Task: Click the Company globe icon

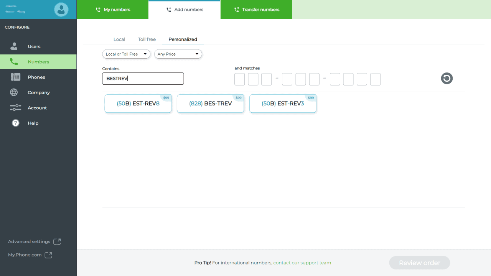Action: point(14,92)
